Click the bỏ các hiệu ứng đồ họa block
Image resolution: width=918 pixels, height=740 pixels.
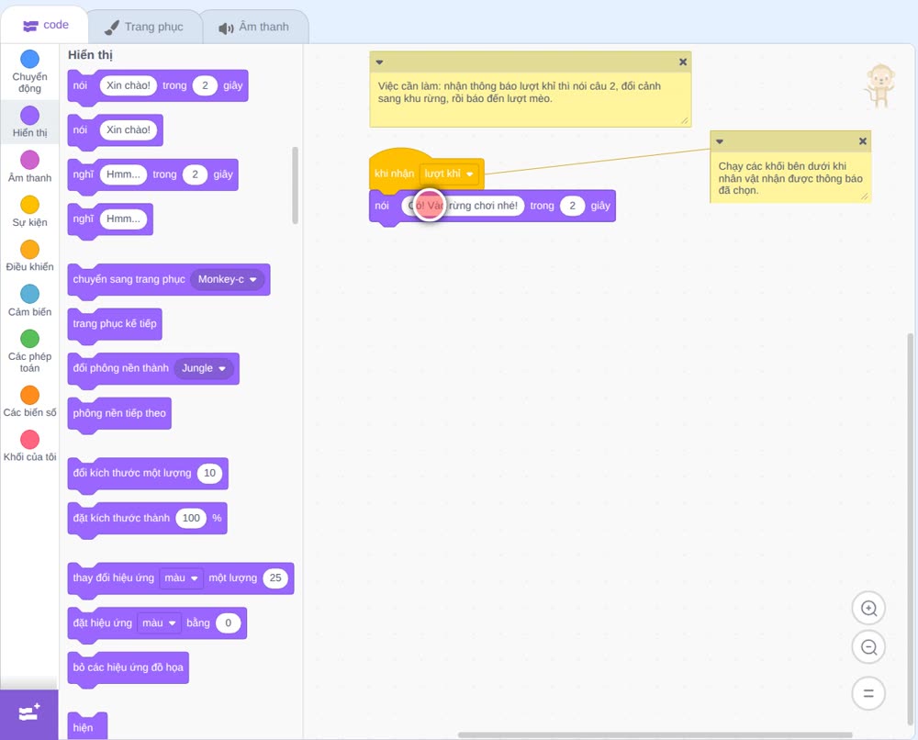coord(129,667)
